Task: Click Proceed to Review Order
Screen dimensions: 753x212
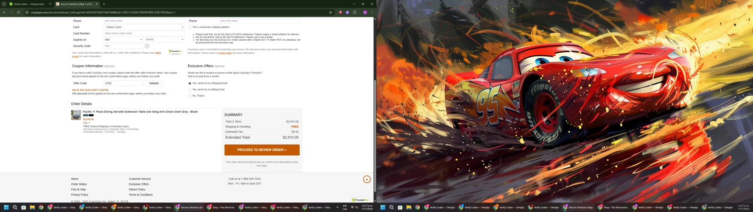Action: [262, 150]
